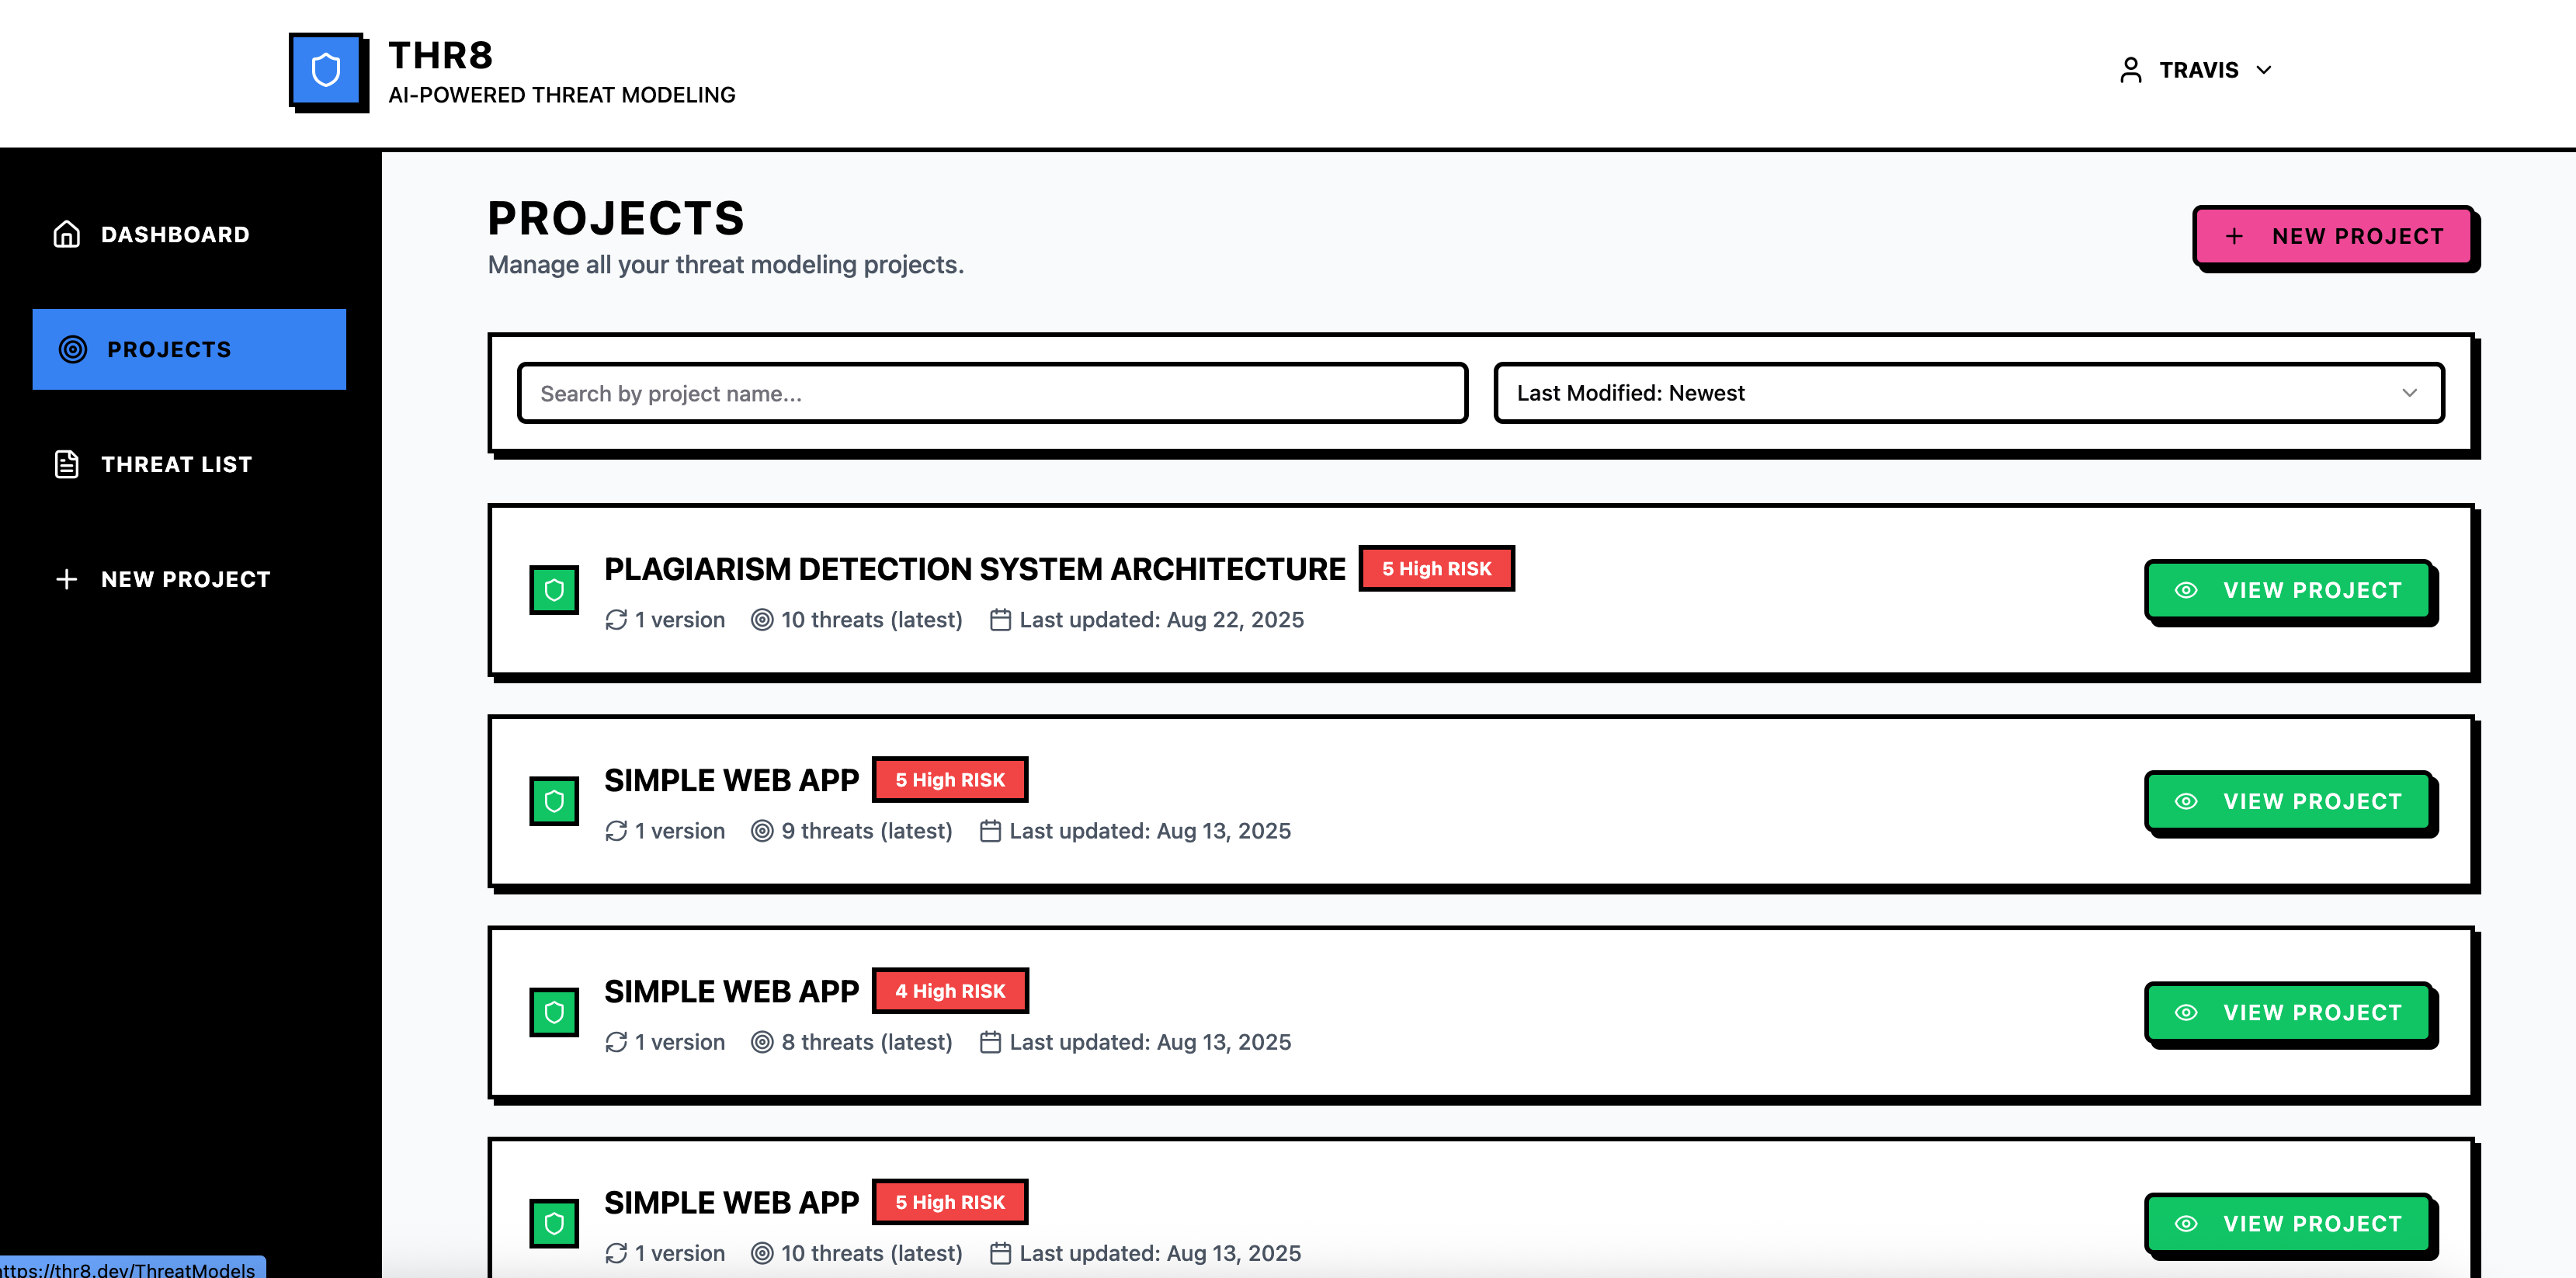Image resolution: width=2576 pixels, height=1278 pixels.
Task: Click Last updated: Aug 22, 2025 text
Action: [1161, 620]
